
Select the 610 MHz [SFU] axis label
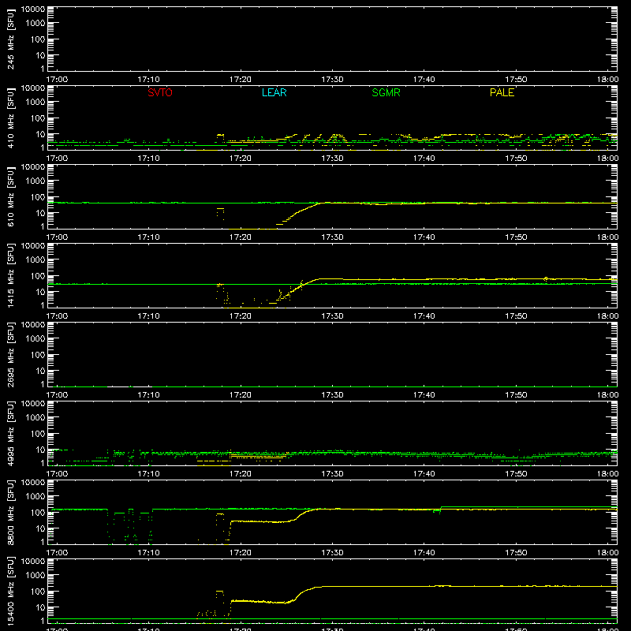[11, 196]
